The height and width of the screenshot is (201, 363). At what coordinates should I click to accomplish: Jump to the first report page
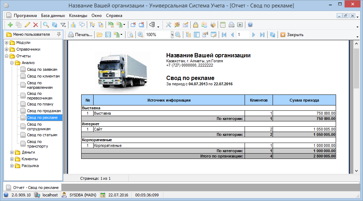coord(224,35)
